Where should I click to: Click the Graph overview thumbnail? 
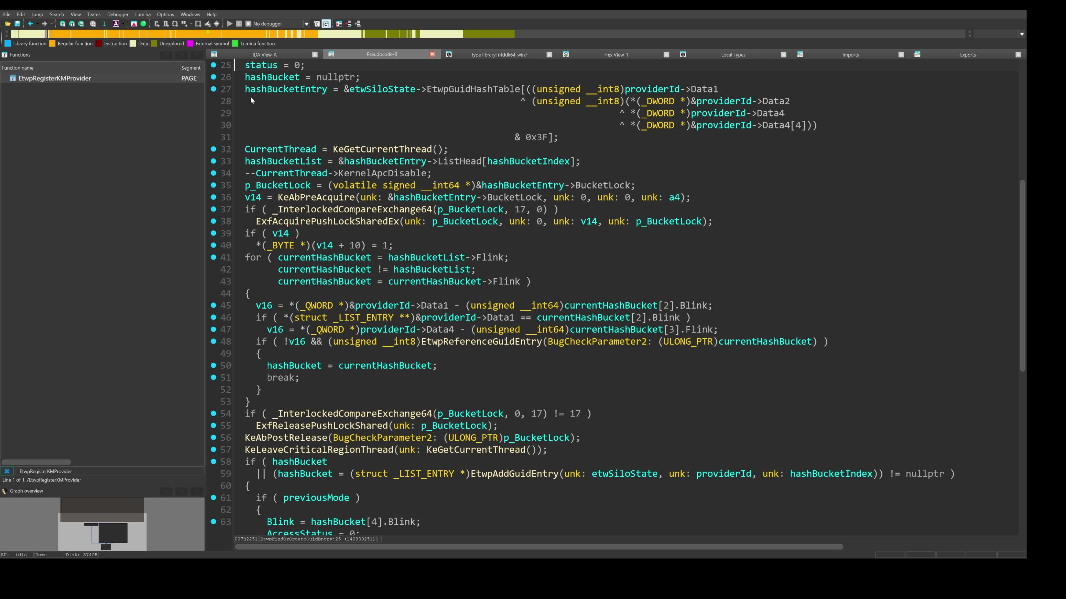[102, 524]
